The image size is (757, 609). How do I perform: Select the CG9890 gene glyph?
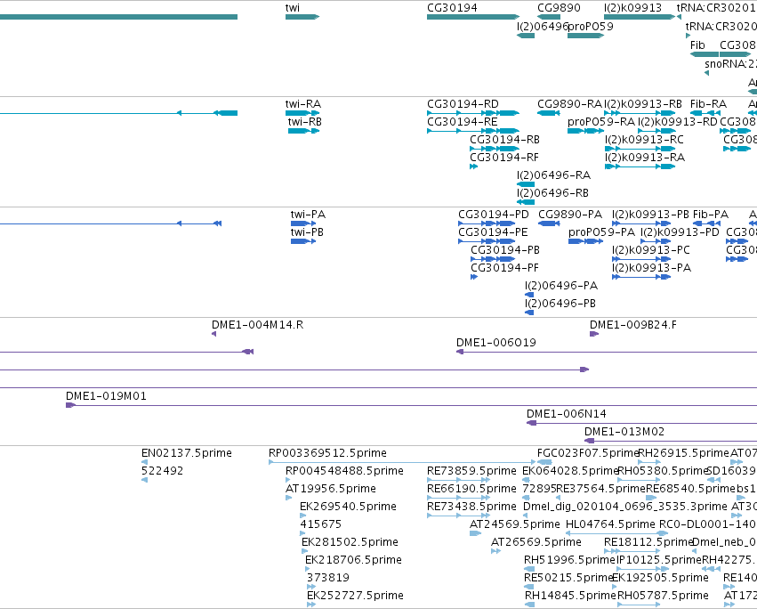click(549, 17)
